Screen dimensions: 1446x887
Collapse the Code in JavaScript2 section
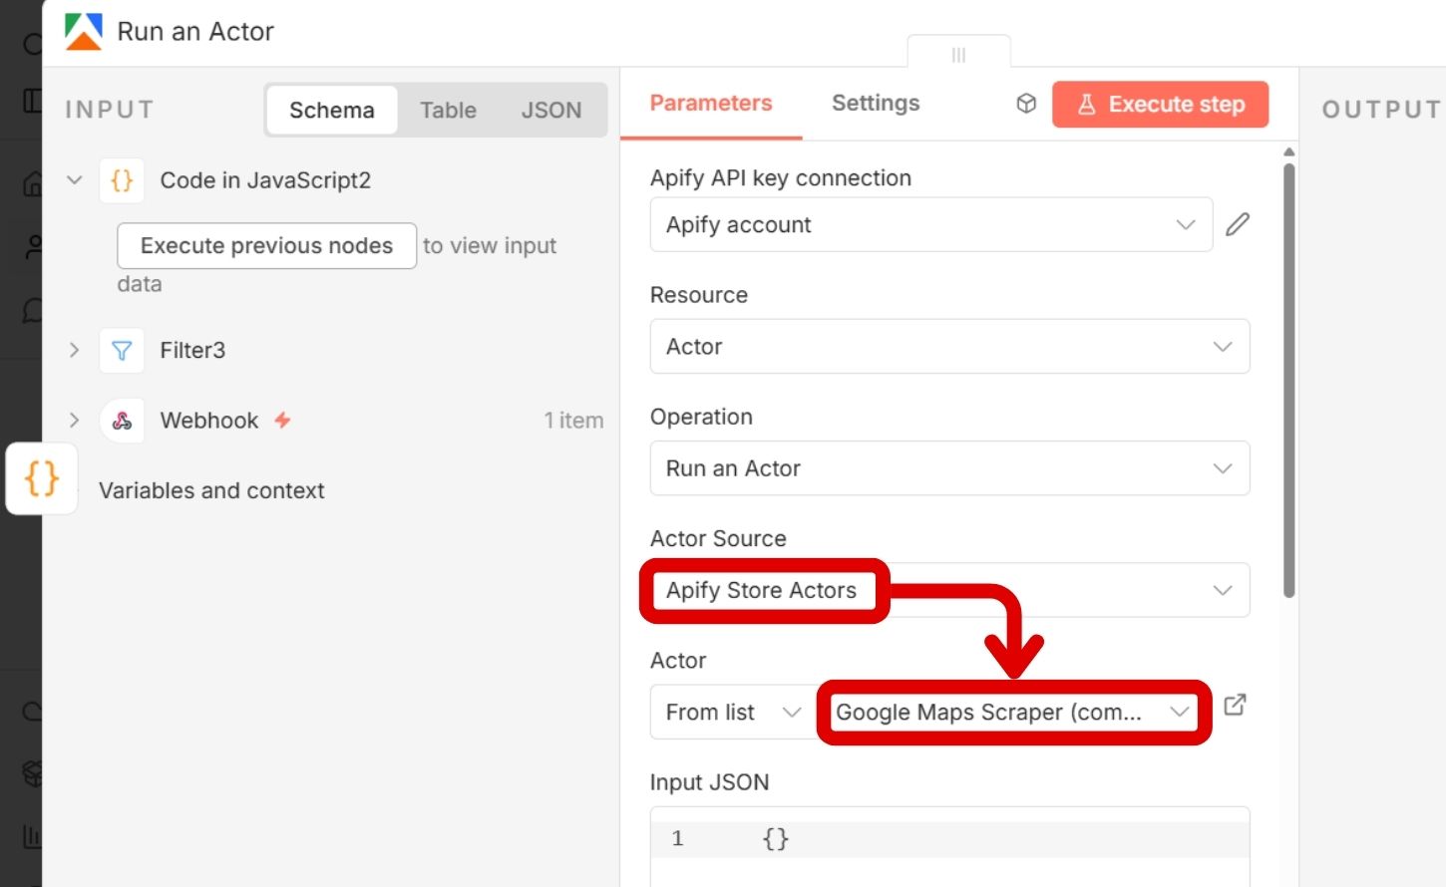(74, 180)
